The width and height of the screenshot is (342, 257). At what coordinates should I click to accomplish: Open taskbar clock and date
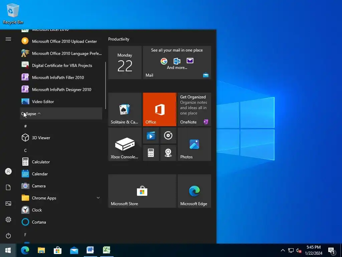point(314,250)
